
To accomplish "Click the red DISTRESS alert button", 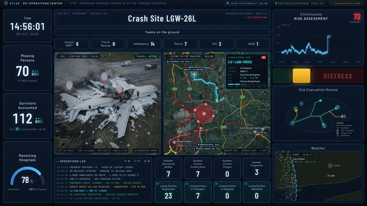I will point(338,76).
